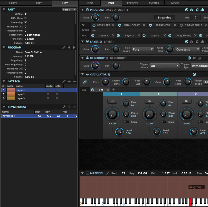Screen dimensions: 208x207
Task: Select Delay Timing modulation slot
Action: pos(183,35)
